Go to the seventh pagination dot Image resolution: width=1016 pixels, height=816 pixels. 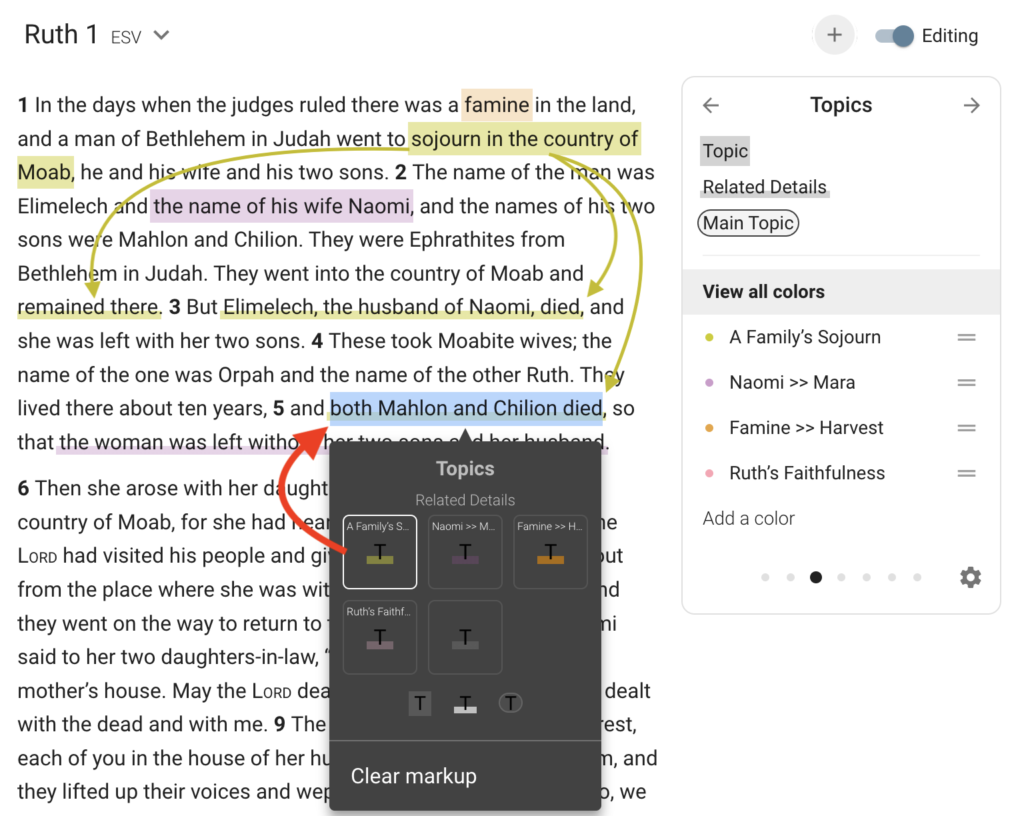click(x=917, y=577)
